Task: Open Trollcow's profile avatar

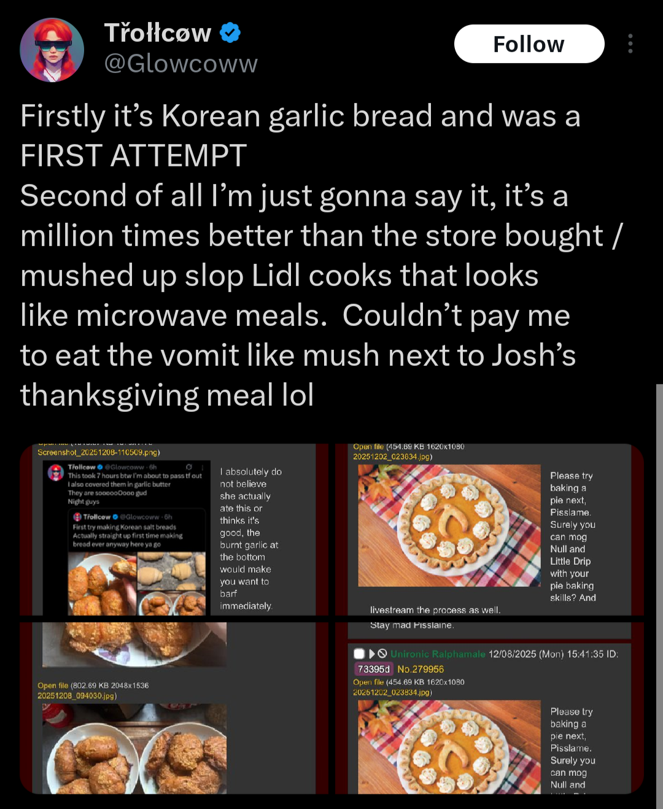Action: click(52, 50)
